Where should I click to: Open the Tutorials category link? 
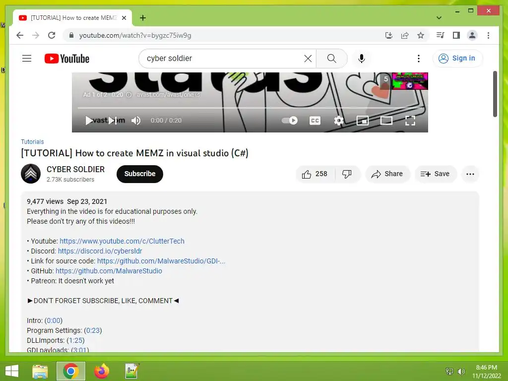32,141
